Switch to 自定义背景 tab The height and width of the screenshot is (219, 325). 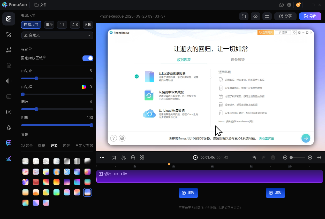84,146
